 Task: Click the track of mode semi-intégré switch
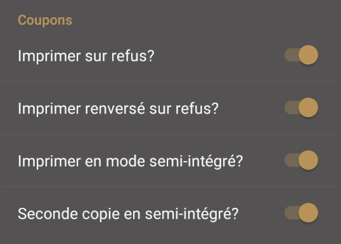pyautogui.click(x=292, y=160)
